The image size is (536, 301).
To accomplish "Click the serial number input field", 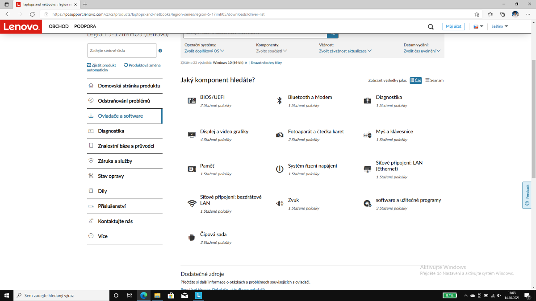I will click(x=121, y=50).
